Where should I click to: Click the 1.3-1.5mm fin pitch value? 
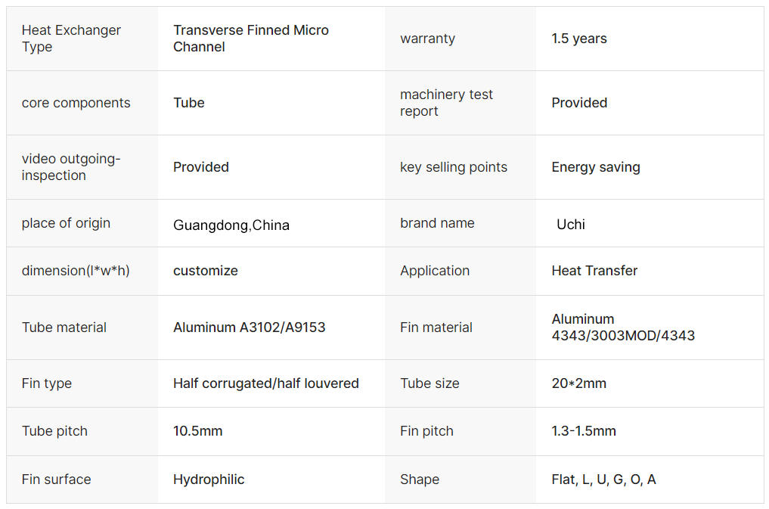[584, 431]
